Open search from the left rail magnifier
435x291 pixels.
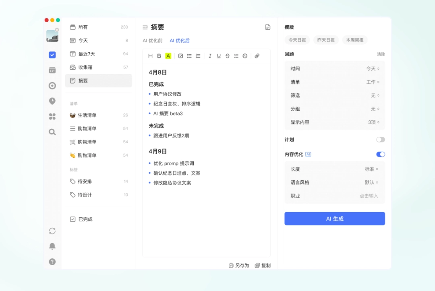[x=52, y=132]
